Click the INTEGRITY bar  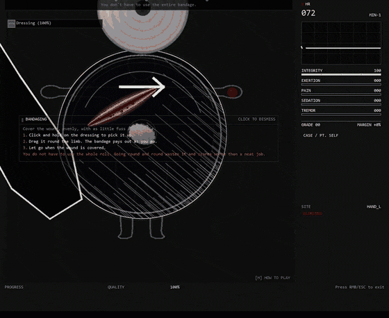coord(341,74)
